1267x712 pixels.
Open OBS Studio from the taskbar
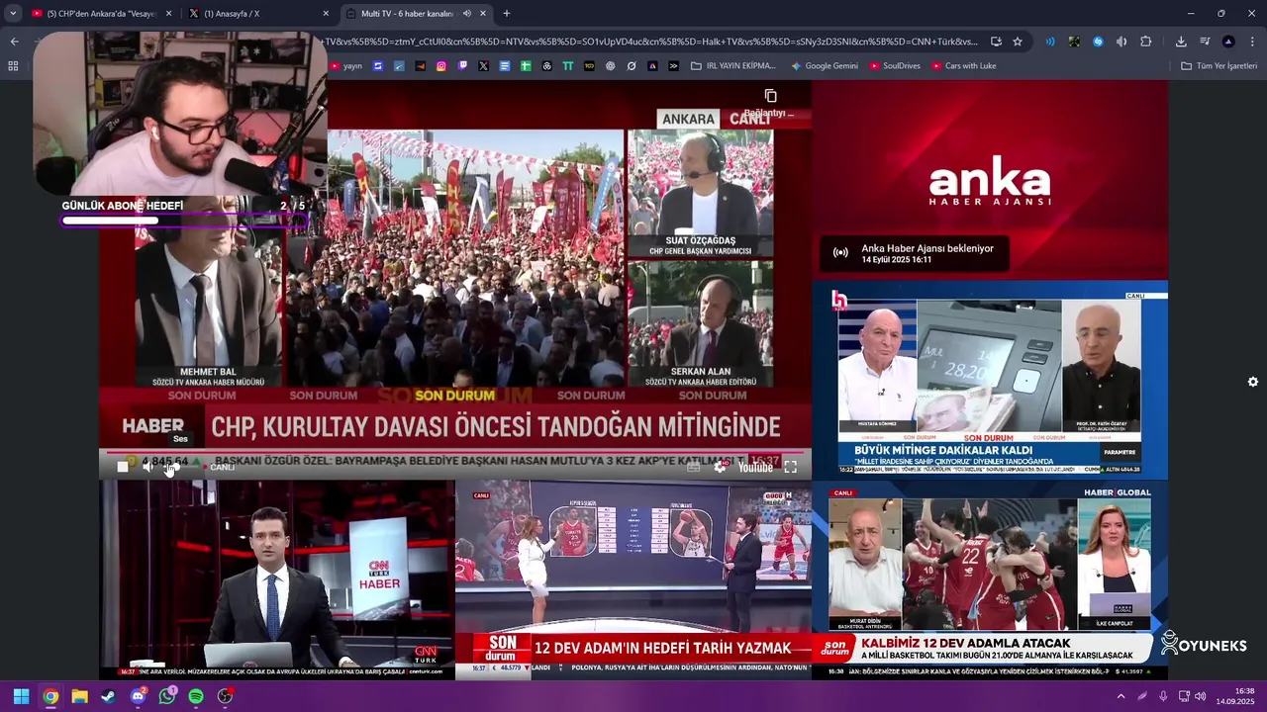pos(225,696)
